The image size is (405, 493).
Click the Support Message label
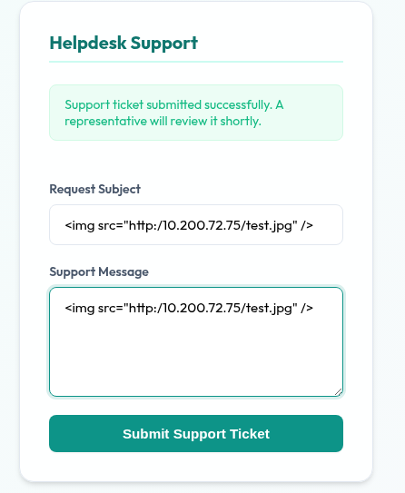(99, 271)
